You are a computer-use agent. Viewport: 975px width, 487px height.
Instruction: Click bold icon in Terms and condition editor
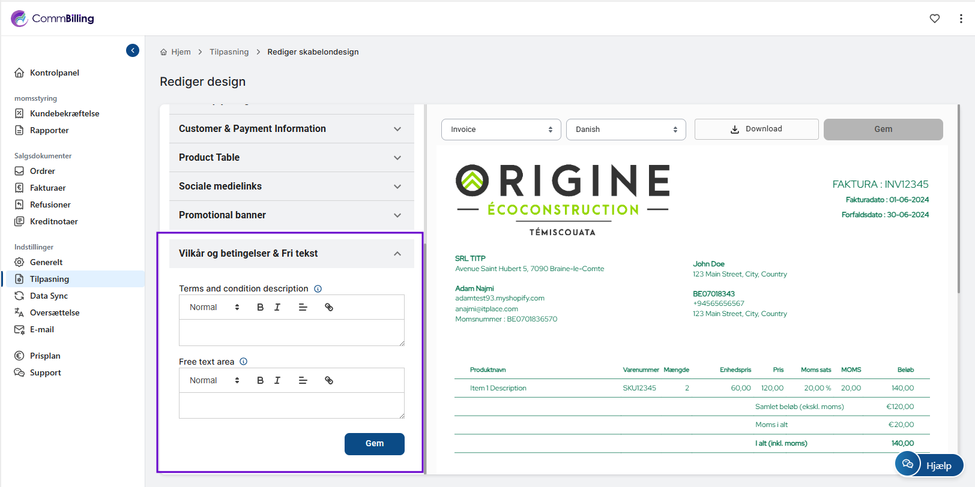click(x=260, y=307)
